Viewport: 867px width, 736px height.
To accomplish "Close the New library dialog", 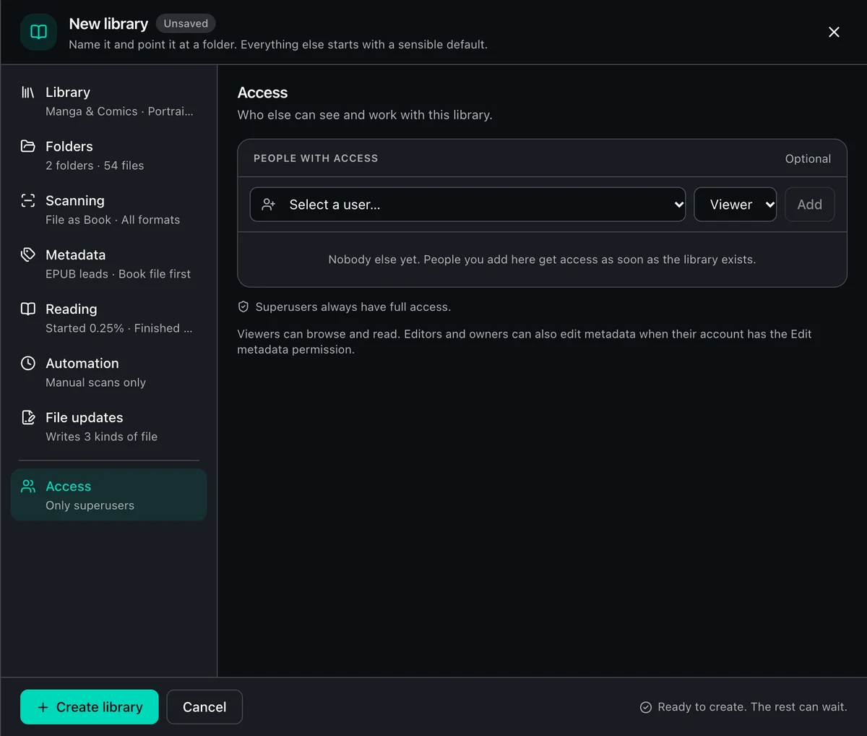I will pyautogui.click(x=834, y=32).
